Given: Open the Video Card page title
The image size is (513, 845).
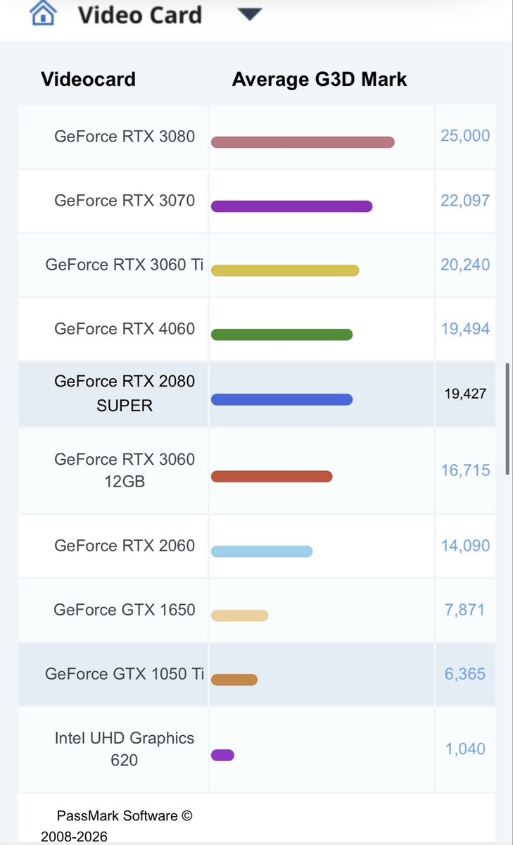Looking at the screenshot, I should point(140,15).
